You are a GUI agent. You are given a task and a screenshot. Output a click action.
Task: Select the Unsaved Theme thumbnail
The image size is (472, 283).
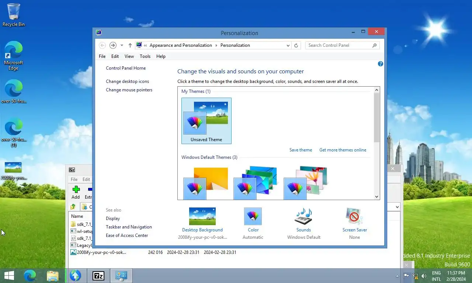[206, 121]
